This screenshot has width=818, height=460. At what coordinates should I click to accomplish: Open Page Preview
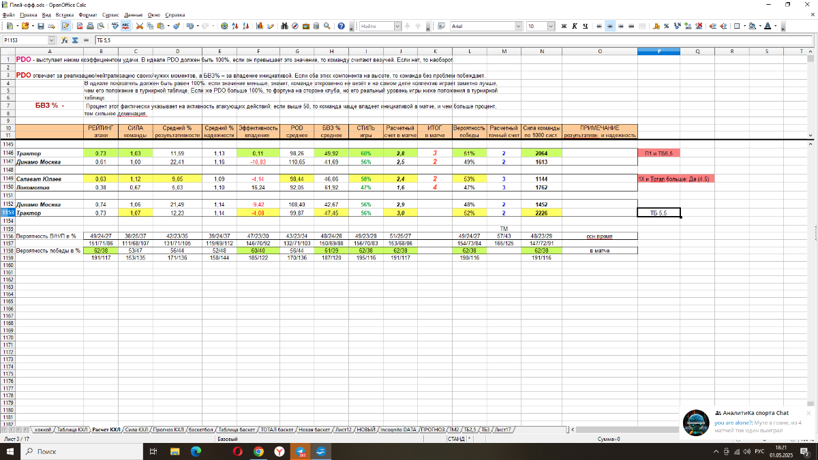pos(101,26)
